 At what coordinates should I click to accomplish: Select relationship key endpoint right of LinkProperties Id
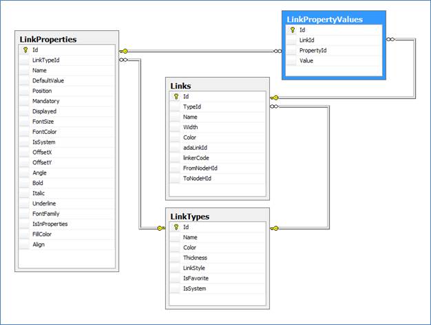click(123, 51)
